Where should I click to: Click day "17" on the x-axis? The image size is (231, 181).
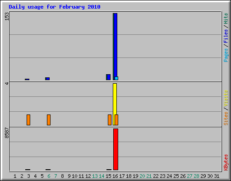pyautogui.click(x=122, y=176)
